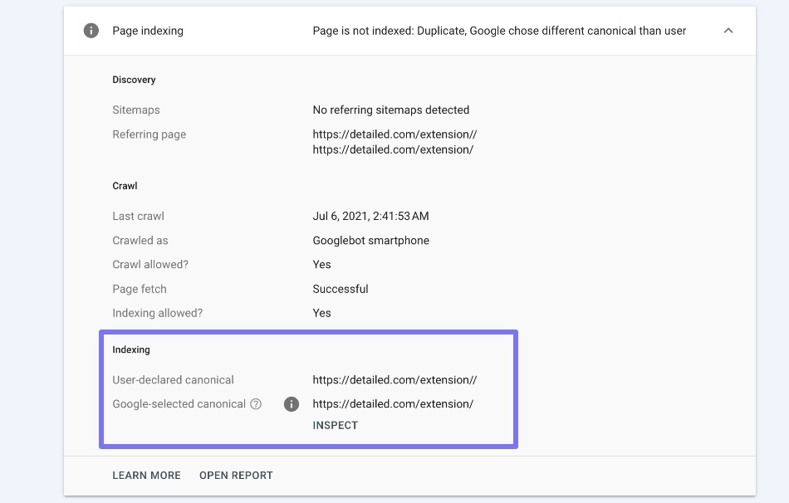
Task: Click info icon beside Google-selected canonical URL
Action: coord(292,404)
